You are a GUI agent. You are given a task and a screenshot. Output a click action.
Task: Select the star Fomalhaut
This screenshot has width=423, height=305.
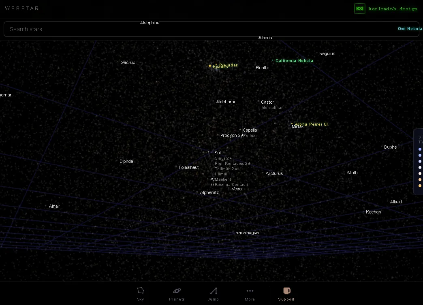click(x=188, y=167)
